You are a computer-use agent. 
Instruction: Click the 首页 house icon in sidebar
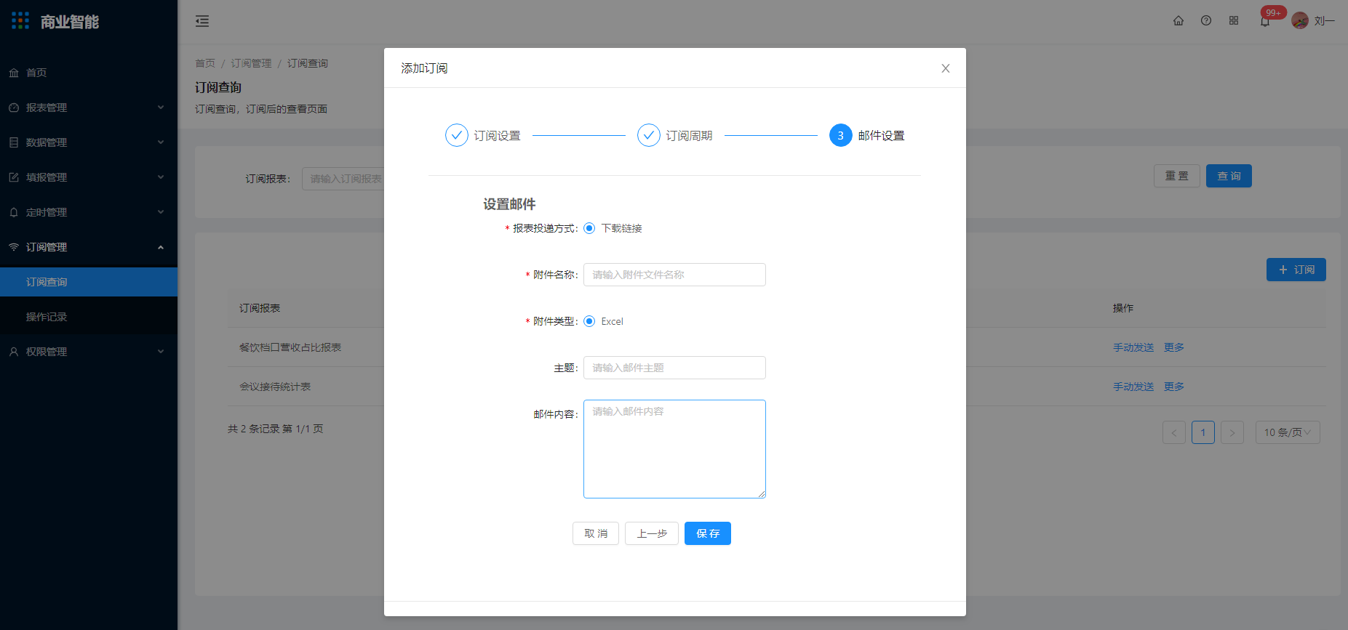click(14, 73)
